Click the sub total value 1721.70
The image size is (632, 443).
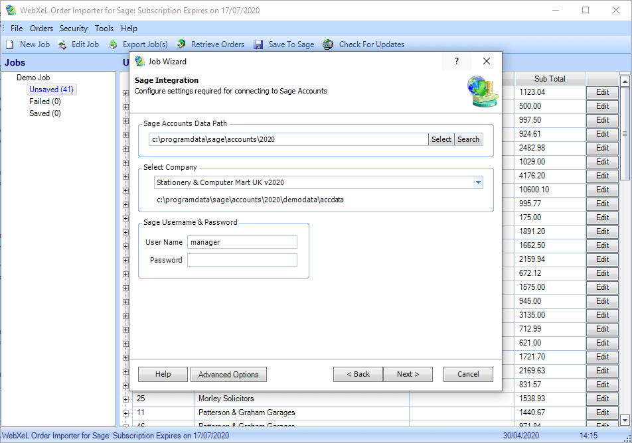(532, 357)
